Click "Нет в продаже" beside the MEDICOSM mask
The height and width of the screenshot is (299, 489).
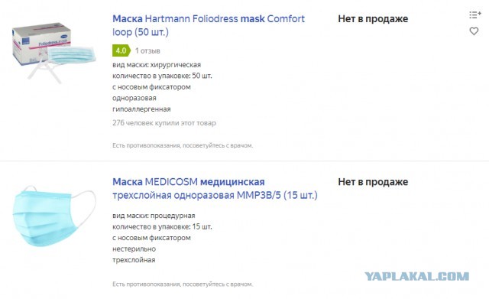[x=373, y=182]
